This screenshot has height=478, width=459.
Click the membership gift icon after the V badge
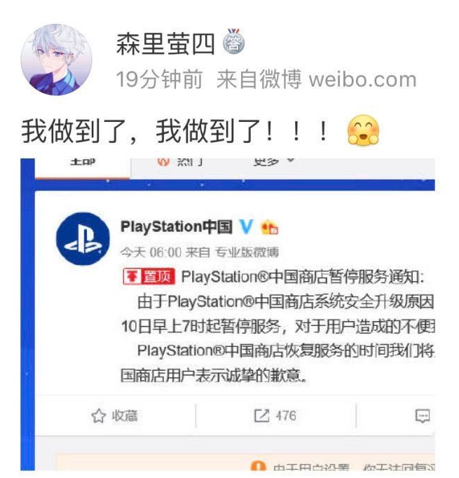(269, 227)
